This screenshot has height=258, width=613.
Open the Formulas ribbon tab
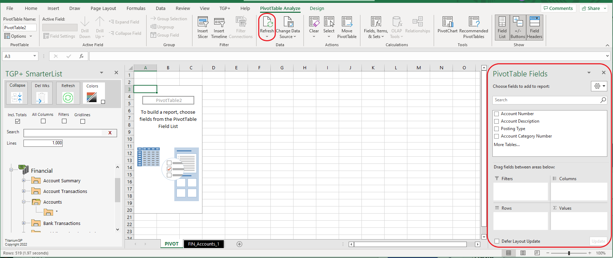tap(136, 8)
